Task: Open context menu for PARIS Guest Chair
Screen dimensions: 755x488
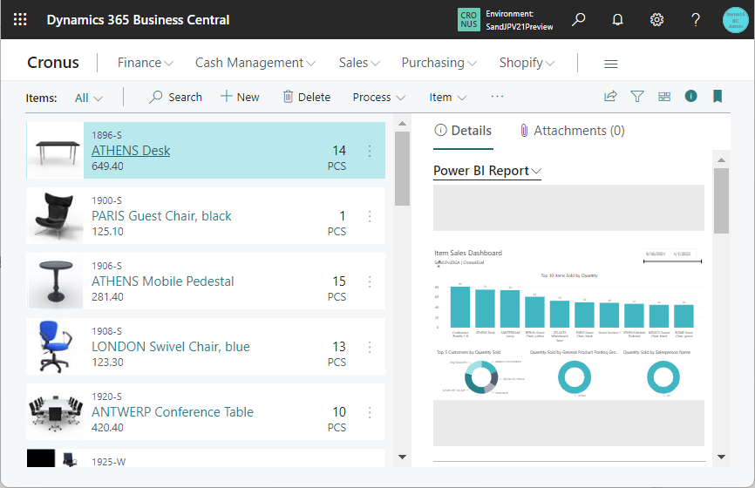Action: click(370, 216)
